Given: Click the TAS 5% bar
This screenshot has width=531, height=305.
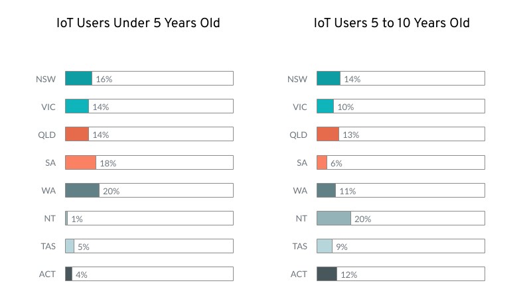Looking at the screenshot, I should 70,246.
